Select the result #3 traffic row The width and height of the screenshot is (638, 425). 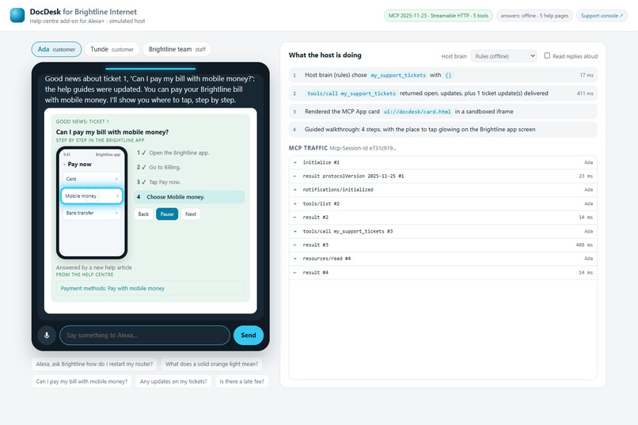pyautogui.click(x=442, y=245)
